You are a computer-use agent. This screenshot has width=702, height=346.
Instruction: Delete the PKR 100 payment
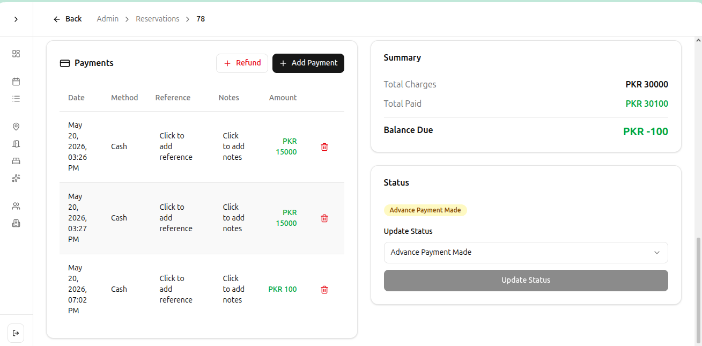[324, 290]
